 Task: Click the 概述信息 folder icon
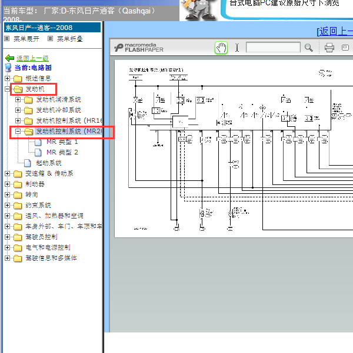coord(18,79)
